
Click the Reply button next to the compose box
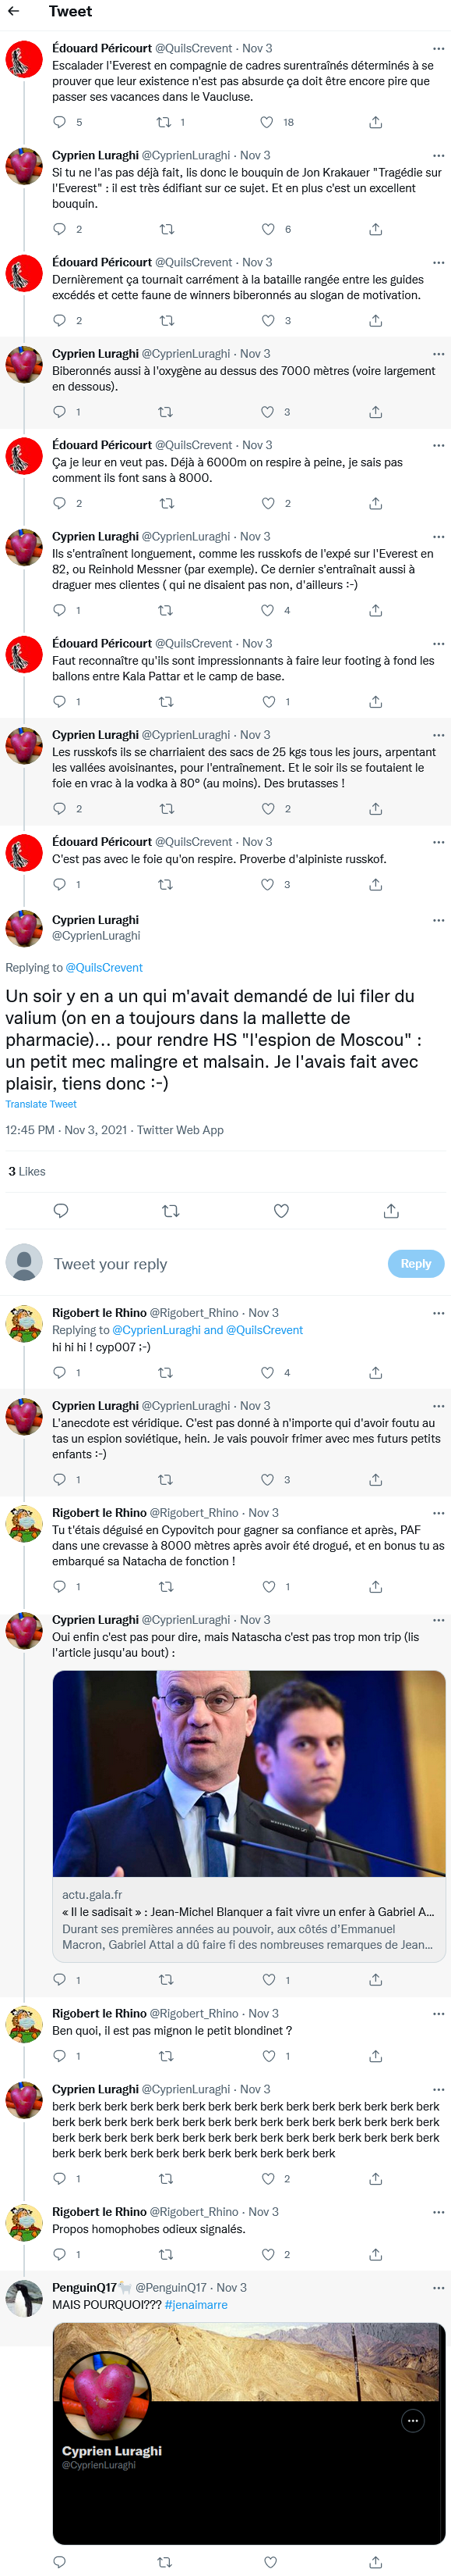415,1263
